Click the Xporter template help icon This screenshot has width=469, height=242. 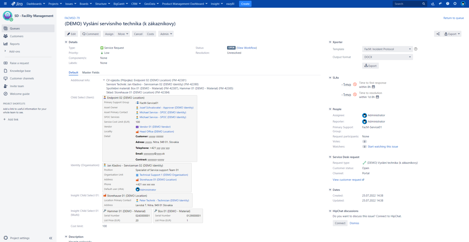click(x=416, y=49)
